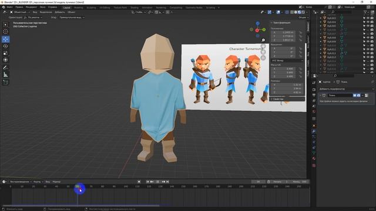Expand the Куб.009 outliner row
This screenshot has width=376, height=211.
tap(321, 42)
